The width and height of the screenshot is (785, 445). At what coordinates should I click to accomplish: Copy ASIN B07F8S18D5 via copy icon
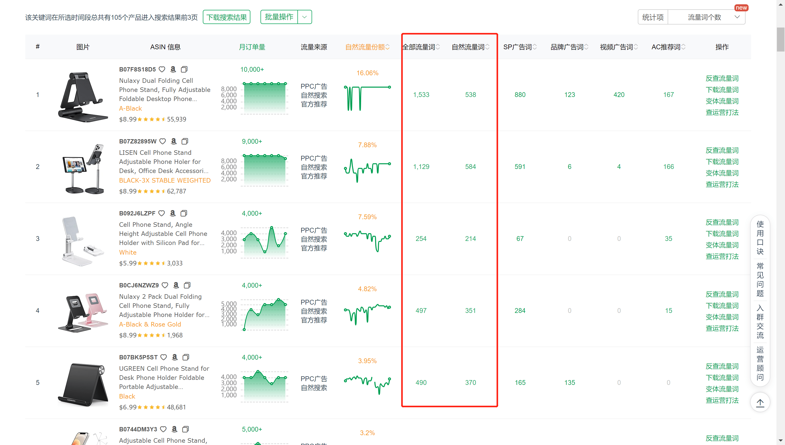tap(184, 69)
